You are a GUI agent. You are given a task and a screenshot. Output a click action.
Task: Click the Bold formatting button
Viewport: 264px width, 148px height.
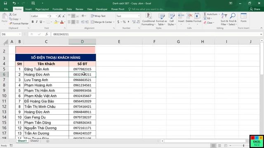(33, 22)
